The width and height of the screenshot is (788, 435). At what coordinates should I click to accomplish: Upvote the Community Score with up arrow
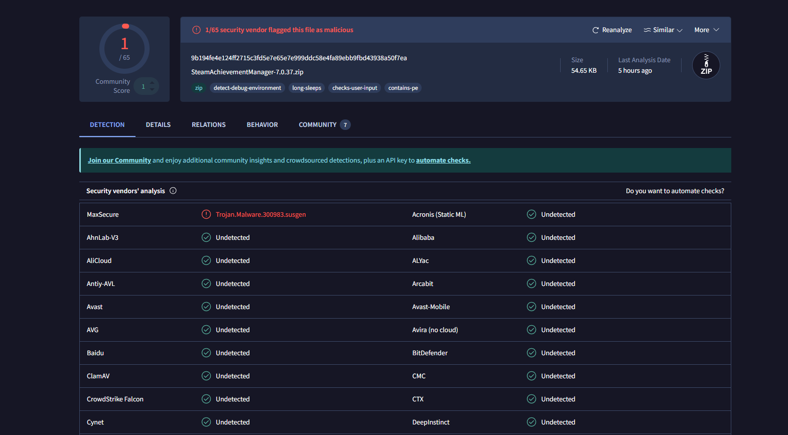pos(152,83)
